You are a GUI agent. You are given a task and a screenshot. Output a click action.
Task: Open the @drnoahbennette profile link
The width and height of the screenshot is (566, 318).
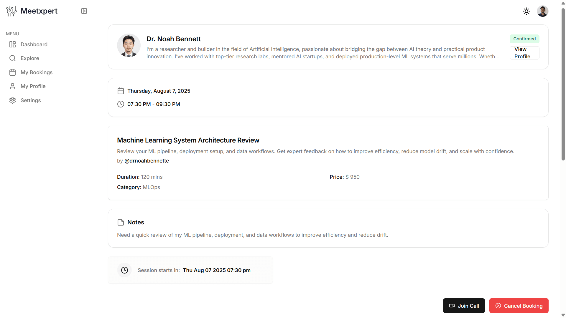[147, 161]
